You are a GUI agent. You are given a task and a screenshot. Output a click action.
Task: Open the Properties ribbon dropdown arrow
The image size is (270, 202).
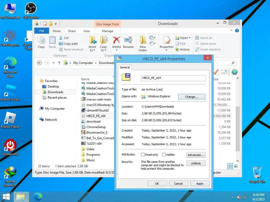pos(167,50)
